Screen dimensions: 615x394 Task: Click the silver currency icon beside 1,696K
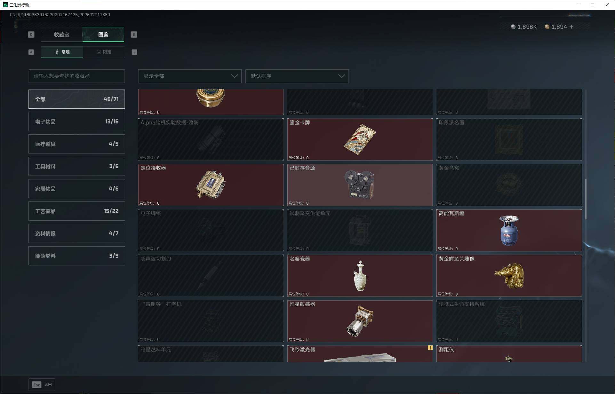coord(513,27)
